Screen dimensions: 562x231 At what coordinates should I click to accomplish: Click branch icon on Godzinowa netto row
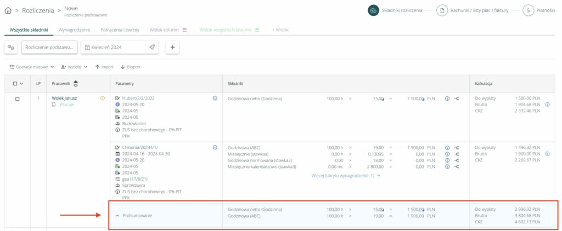coord(457,99)
